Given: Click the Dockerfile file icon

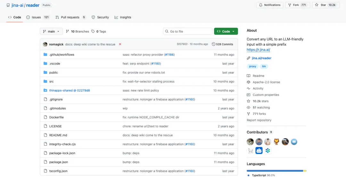Looking at the screenshot, I should tap(45, 117).
